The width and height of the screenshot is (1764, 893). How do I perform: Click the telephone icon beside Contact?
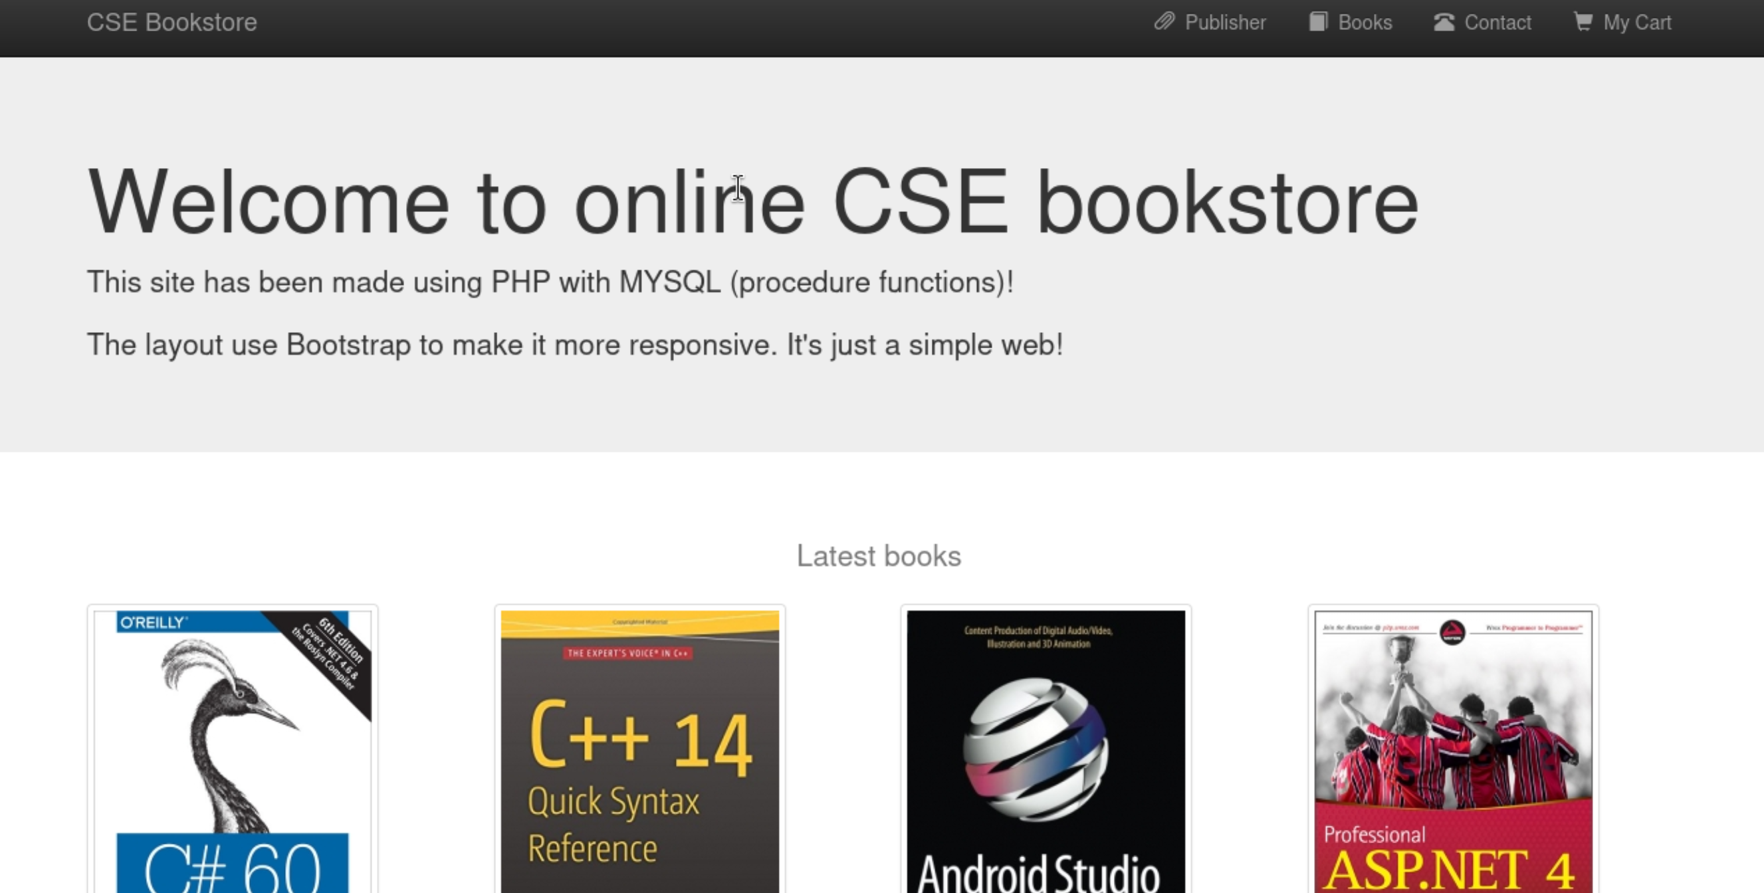click(x=1444, y=22)
